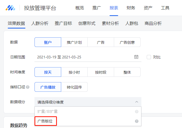Open the calendar icon in date range

136,57
